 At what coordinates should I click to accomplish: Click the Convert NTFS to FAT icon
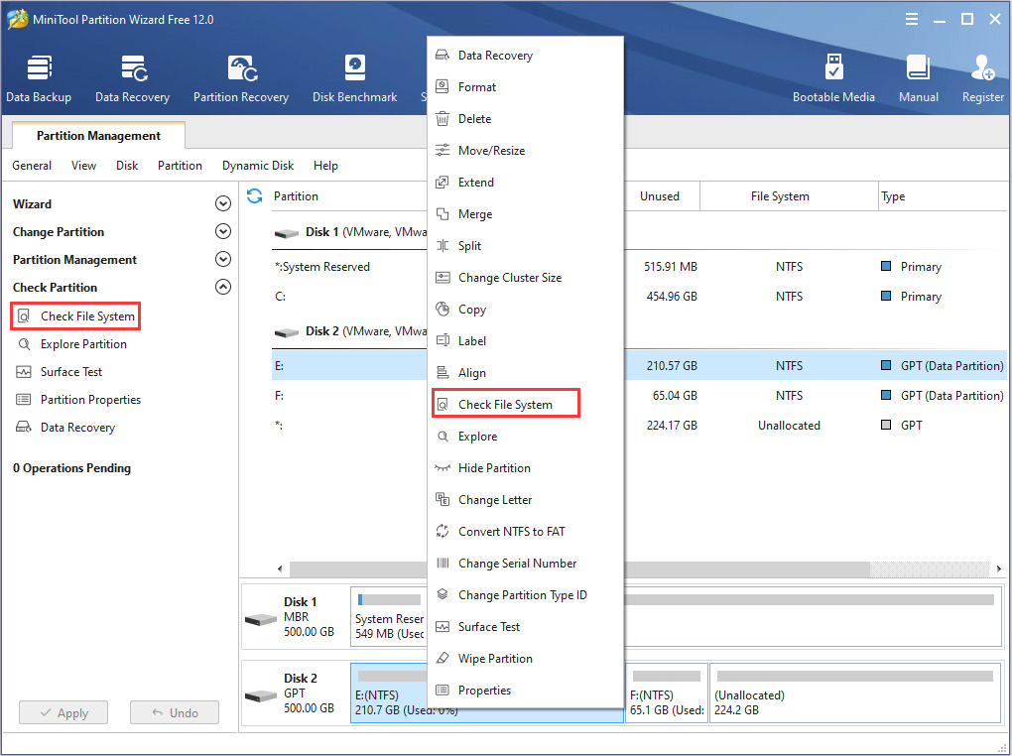pyautogui.click(x=443, y=531)
